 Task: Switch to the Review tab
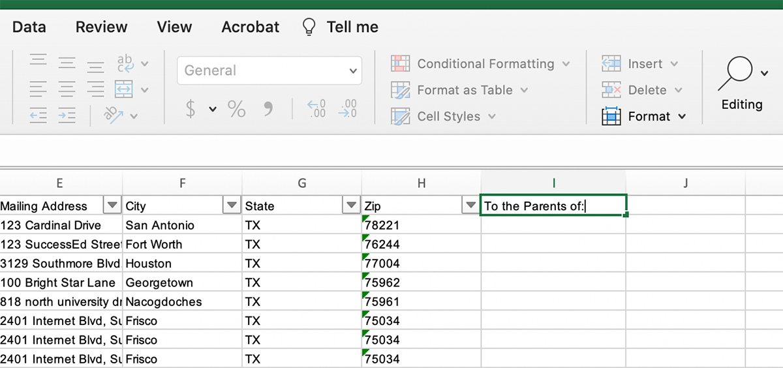101,27
